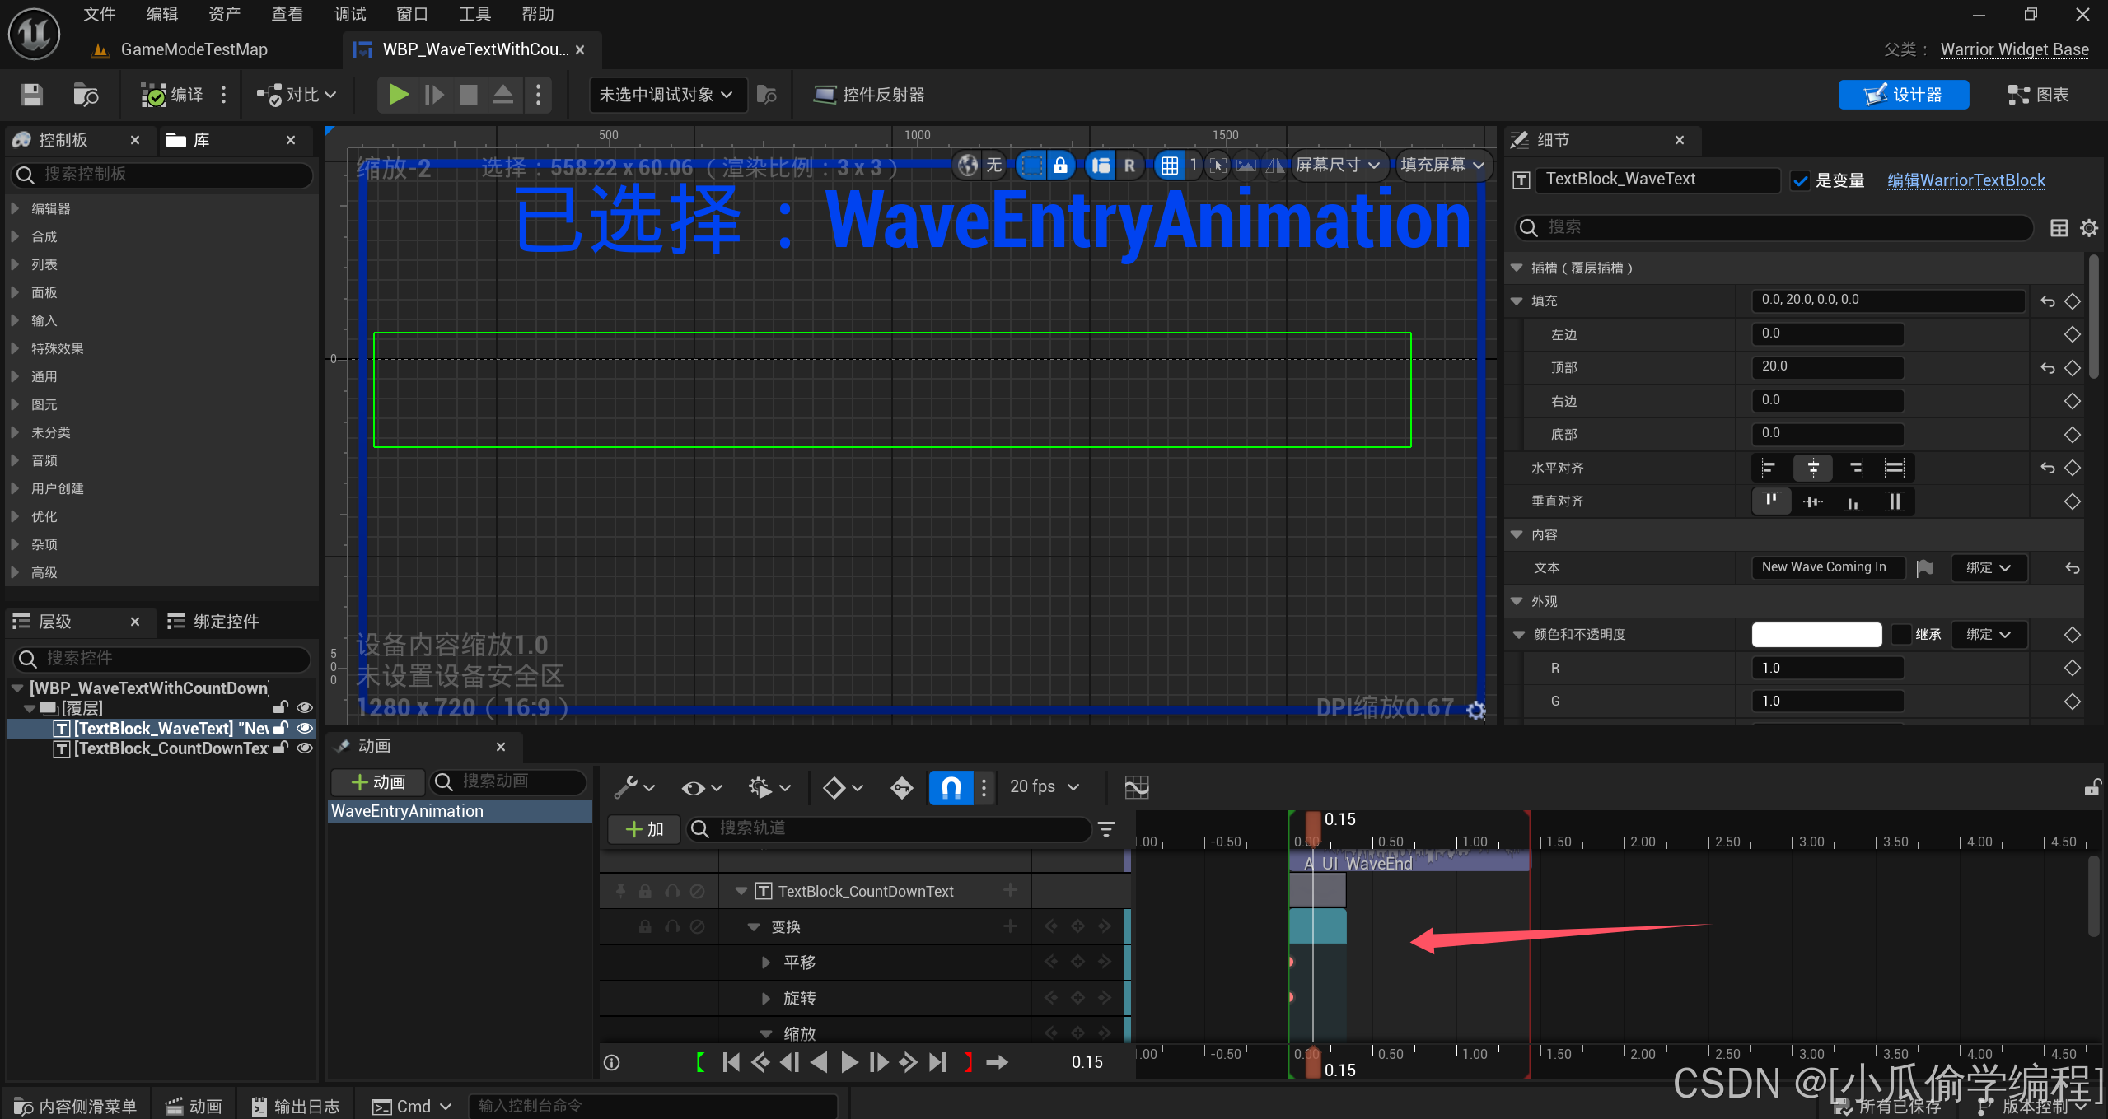Click the animation snapping magnet icon
Image resolution: width=2108 pixels, height=1119 pixels.
point(951,787)
